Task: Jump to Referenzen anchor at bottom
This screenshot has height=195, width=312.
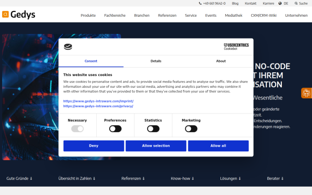Action: (133, 178)
